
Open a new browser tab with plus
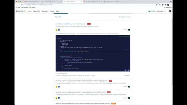point(125,2)
